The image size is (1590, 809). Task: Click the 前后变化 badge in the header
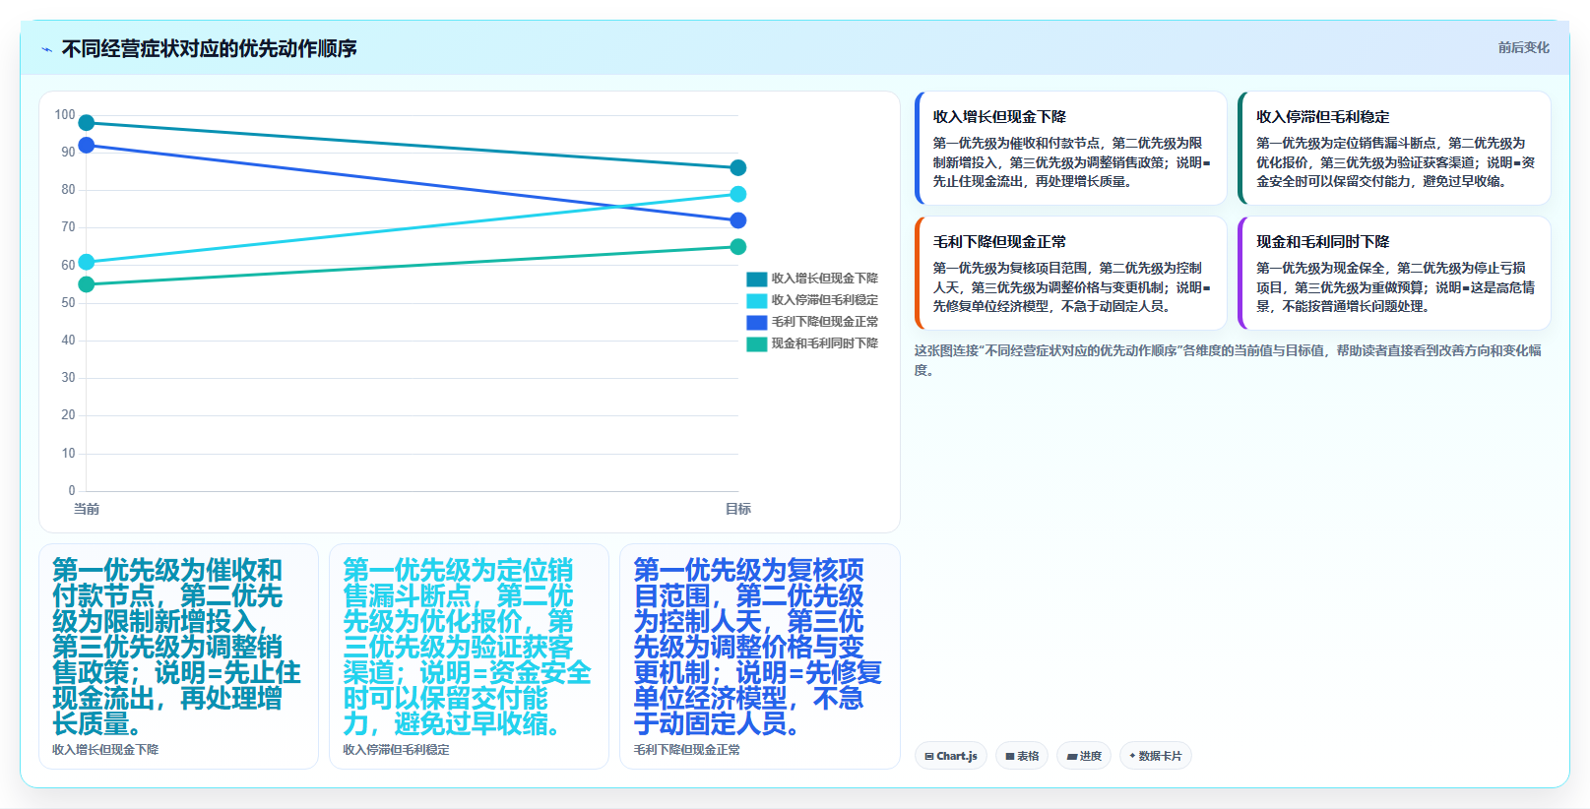pos(1523,47)
